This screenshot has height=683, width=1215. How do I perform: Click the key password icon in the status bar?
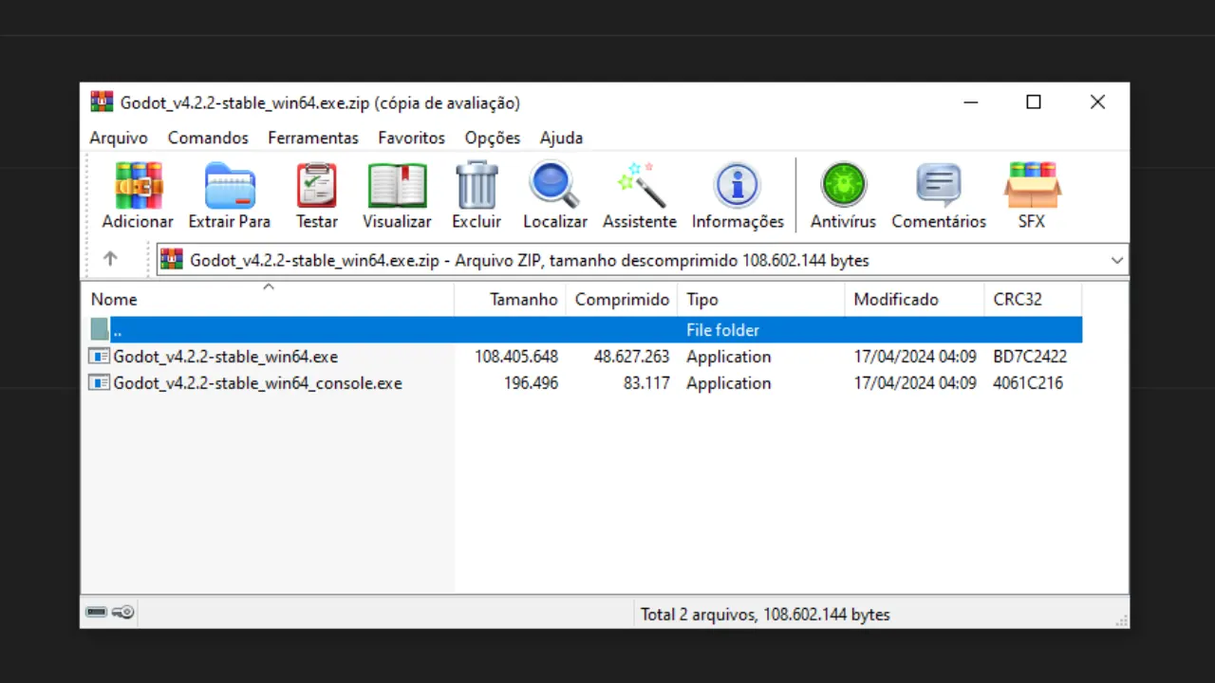point(123,613)
